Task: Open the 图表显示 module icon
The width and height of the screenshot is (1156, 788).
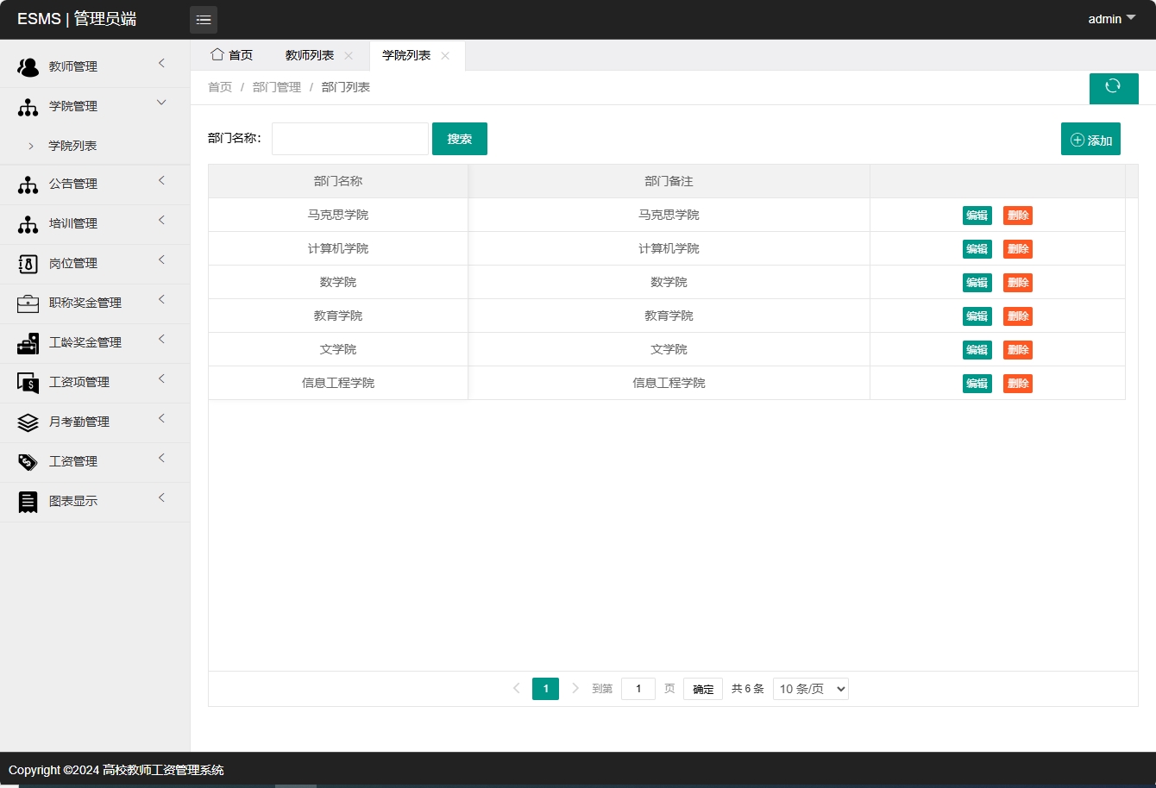Action: tap(26, 501)
